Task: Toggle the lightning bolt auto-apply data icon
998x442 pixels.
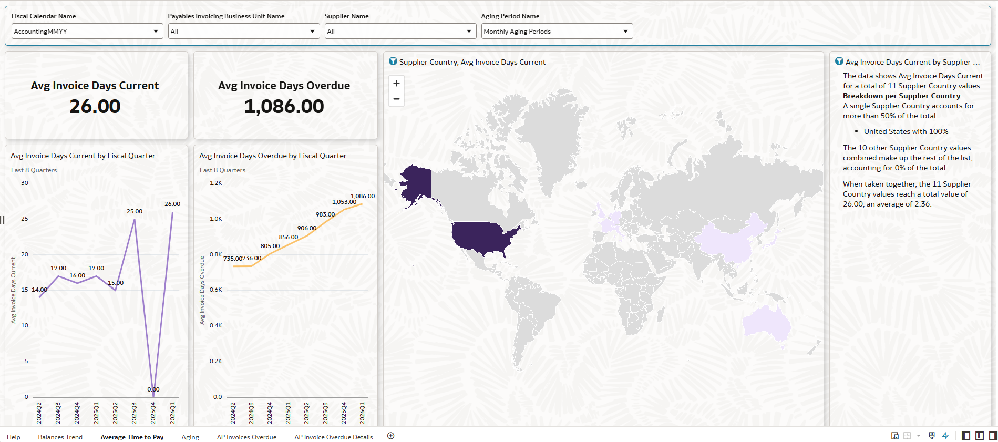Action: click(945, 436)
